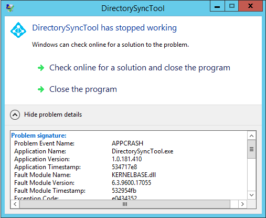Image resolution: width=266 pixels, height=218 pixels.
Task: Collapse details with the chevron-up button
Action: [x=15, y=115]
